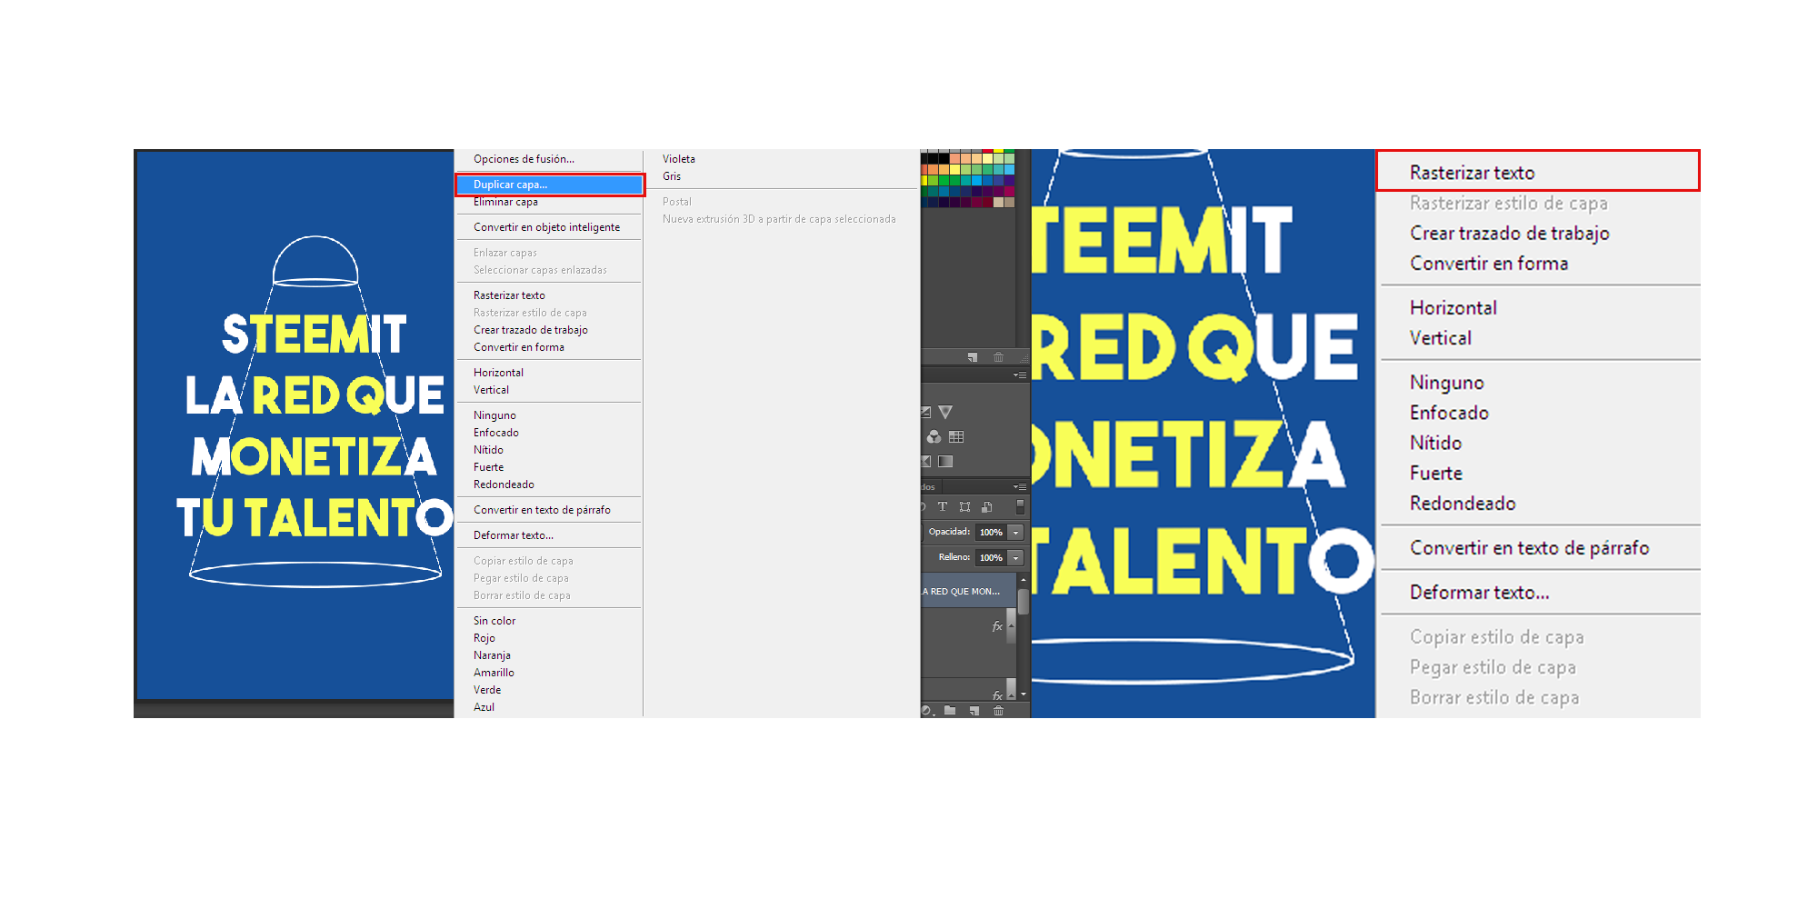Filter layers by shape in Layers panel
The height and width of the screenshot is (909, 1818).
point(964,507)
